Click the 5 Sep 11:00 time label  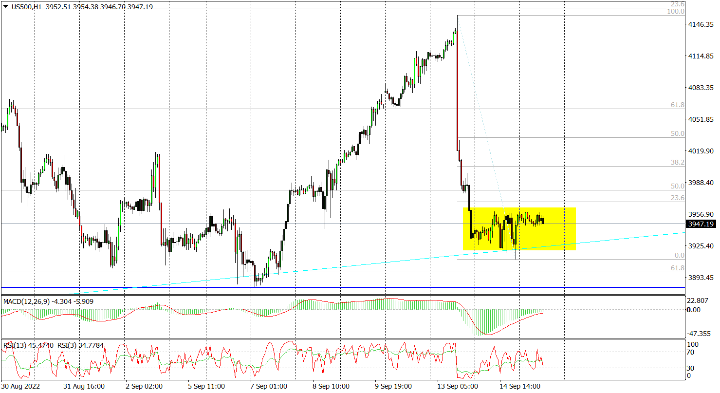[206, 386]
